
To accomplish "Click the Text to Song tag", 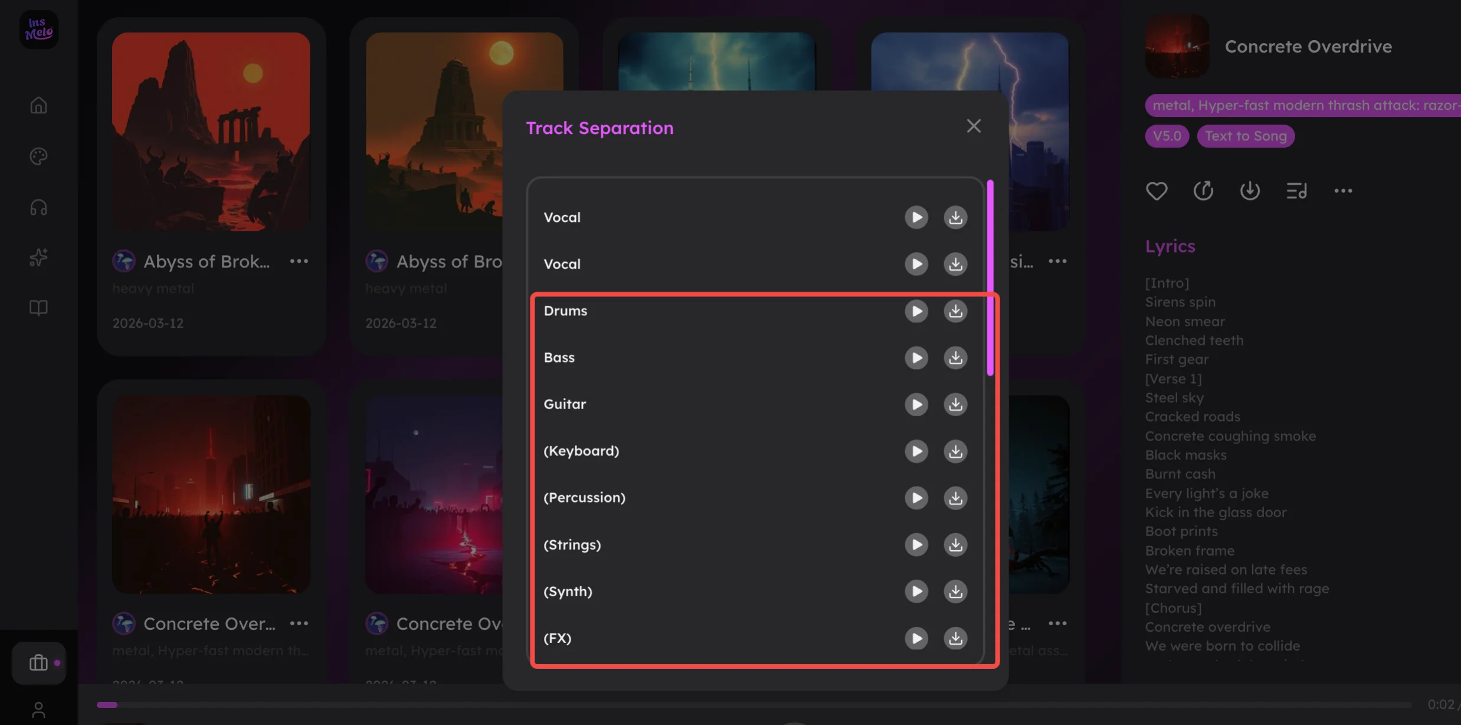I will tap(1245, 136).
